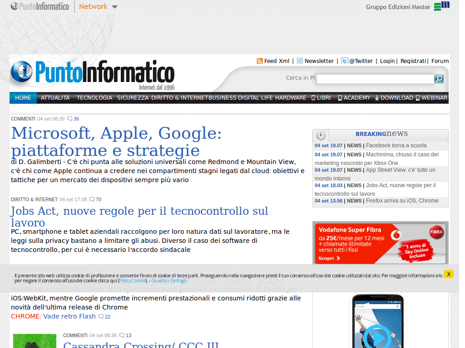Open breaking news App Street View item

tap(375, 174)
